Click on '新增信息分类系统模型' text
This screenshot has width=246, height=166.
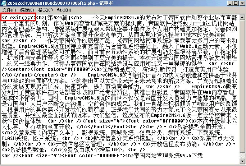click(x=122, y=138)
